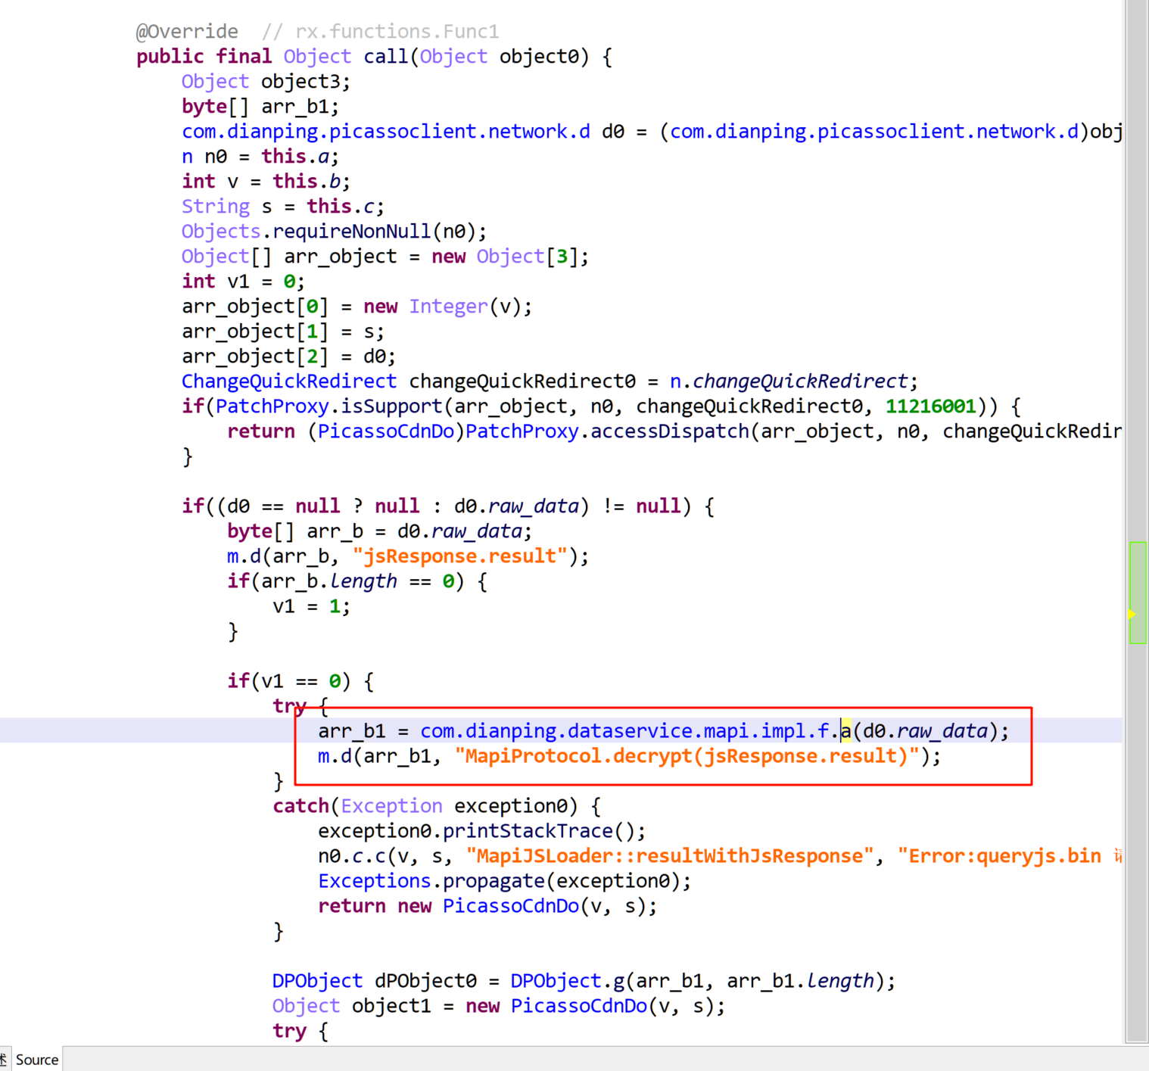Select the accessDispatch method call

pos(669,431)
